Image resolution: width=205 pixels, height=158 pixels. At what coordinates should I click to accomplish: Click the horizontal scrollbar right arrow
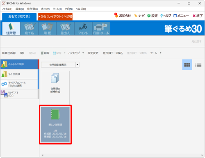click(x=202, y=155)
